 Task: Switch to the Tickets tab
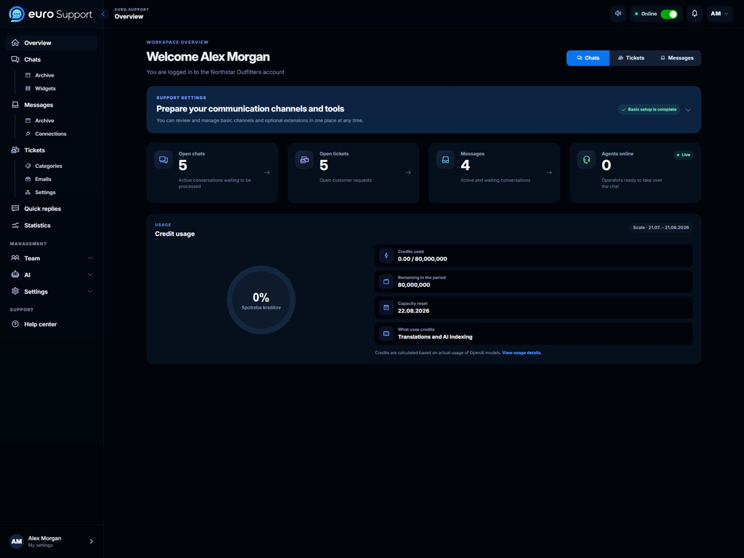point(631,58)
